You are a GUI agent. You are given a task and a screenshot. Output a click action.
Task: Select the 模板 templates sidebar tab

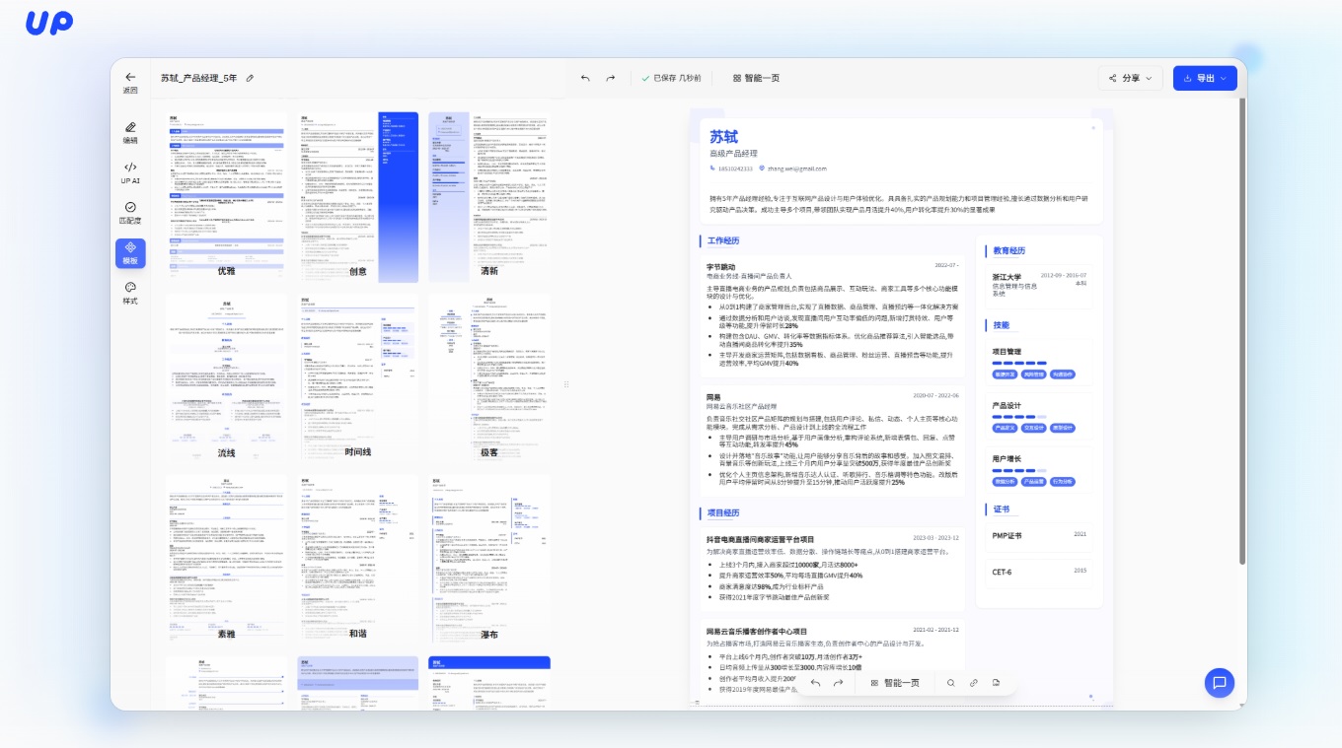click(130, 253)
